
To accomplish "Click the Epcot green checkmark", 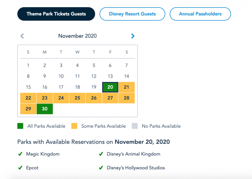I will (20, 167).
